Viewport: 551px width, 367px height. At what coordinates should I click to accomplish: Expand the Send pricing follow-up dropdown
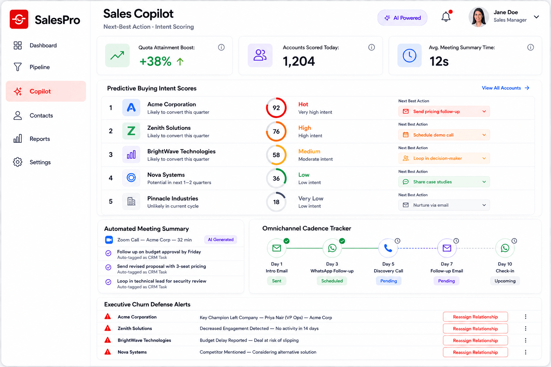pyautogui.click(x=444, y=111)
